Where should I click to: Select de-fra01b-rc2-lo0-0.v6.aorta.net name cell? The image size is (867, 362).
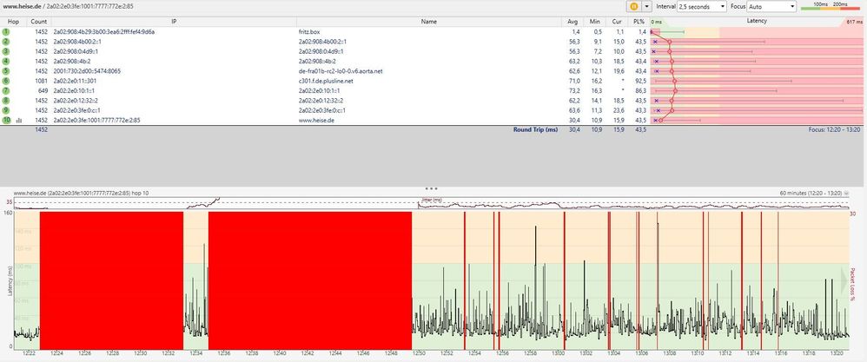tap(341, 71)
